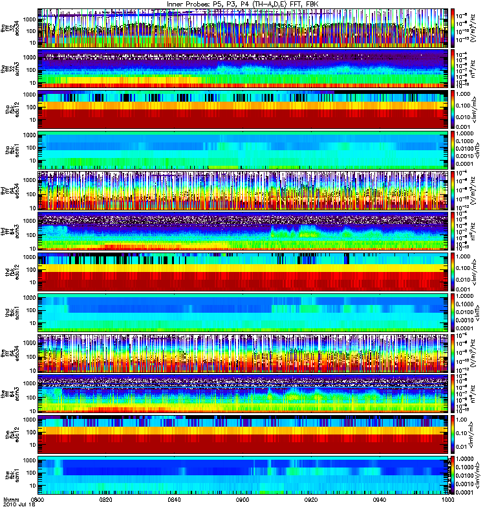Click the y-axis label "thd fff 64 scm3"
This screenshot has height=518, width=485.
pos(10,231)
